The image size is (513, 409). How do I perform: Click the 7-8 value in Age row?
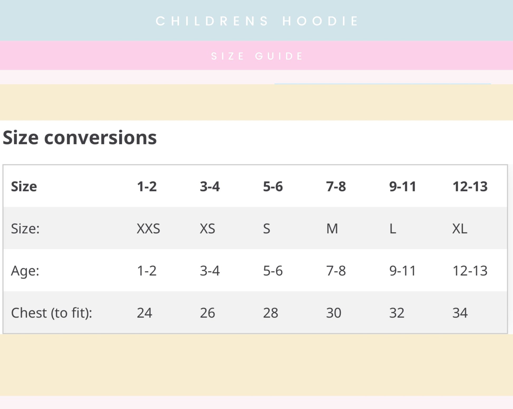point(336,271)
